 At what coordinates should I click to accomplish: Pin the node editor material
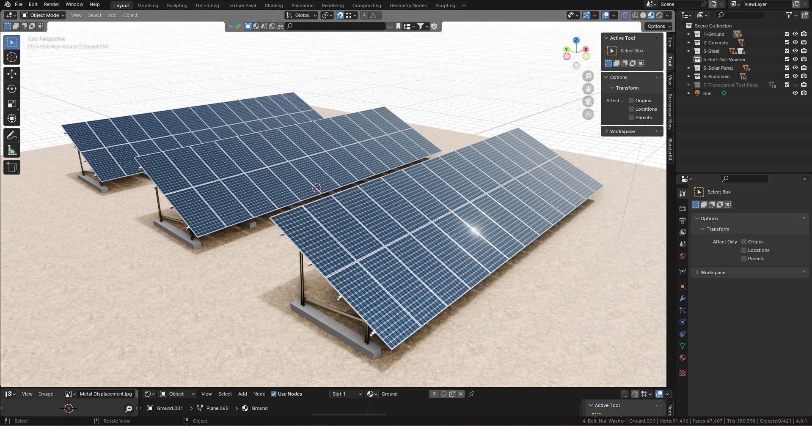click(x=471, y=394)
